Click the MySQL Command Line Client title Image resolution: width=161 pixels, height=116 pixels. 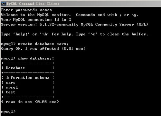33,4
